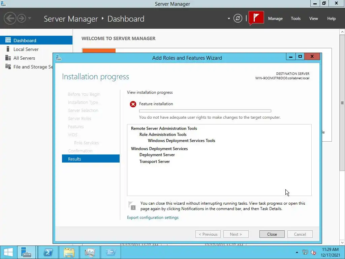Image resolution: width=345 pixels, height=259 pixels.
Task: Open the Manage menu
Action: point(275,19)
